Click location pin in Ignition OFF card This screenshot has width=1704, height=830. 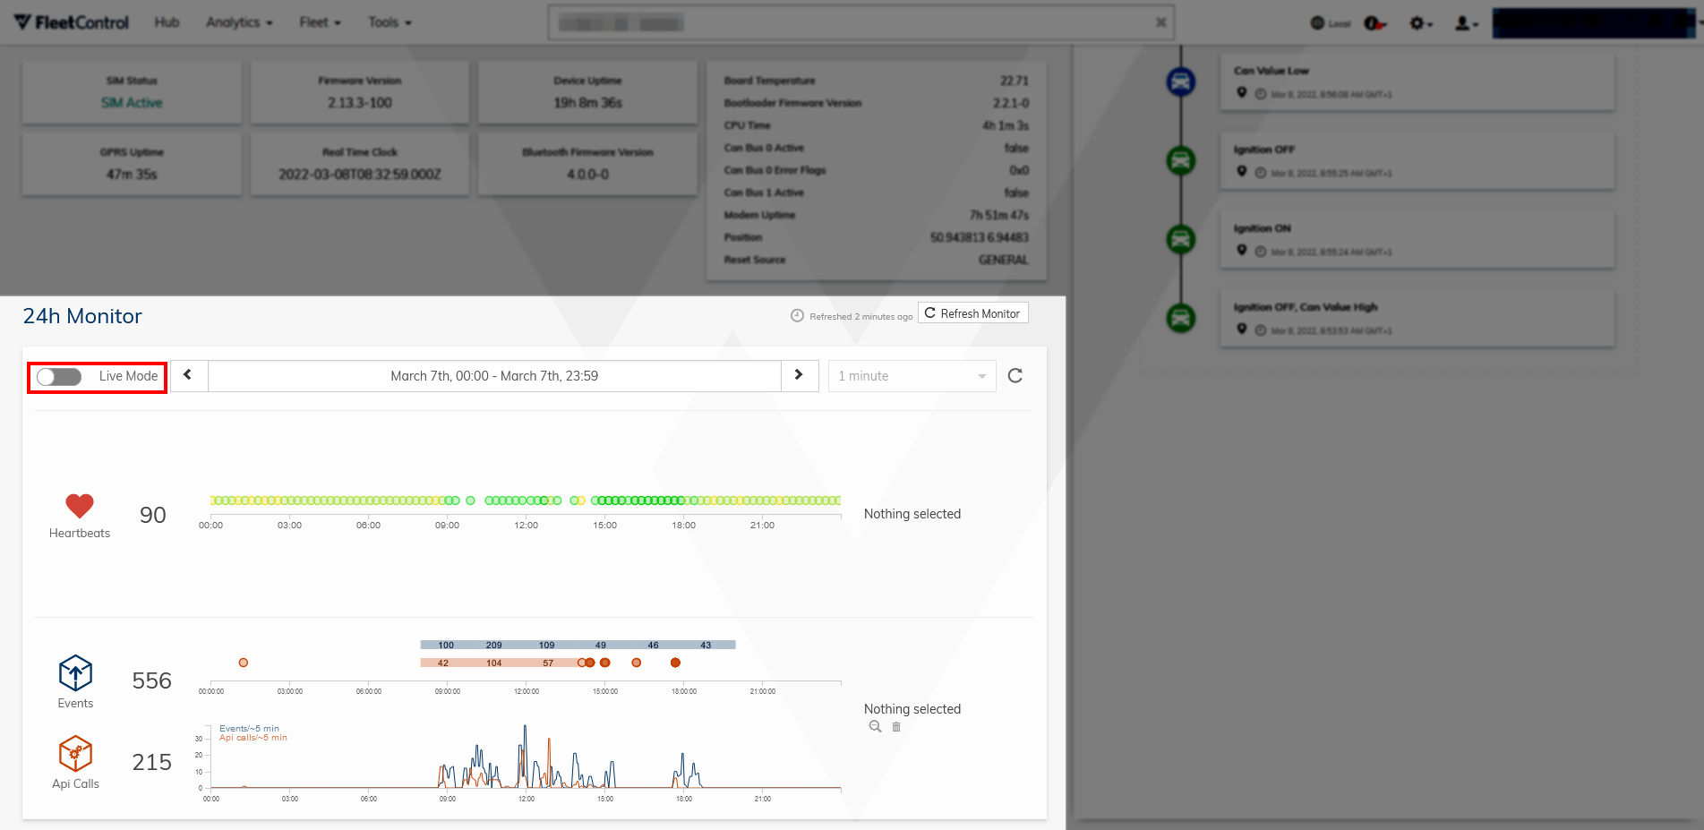coord(1241,172)
